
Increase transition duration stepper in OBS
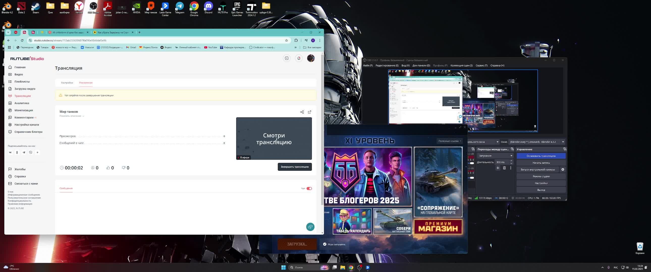click(x=511, y=161)
